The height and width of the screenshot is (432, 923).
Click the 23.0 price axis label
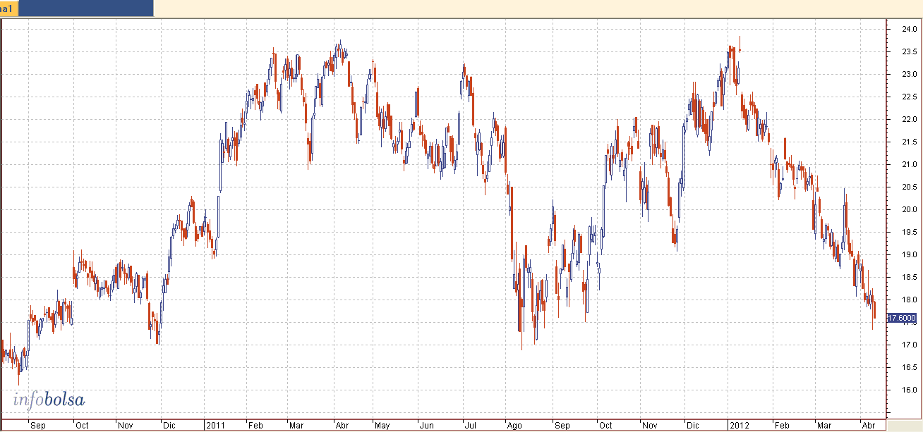[x=909, y=74]
